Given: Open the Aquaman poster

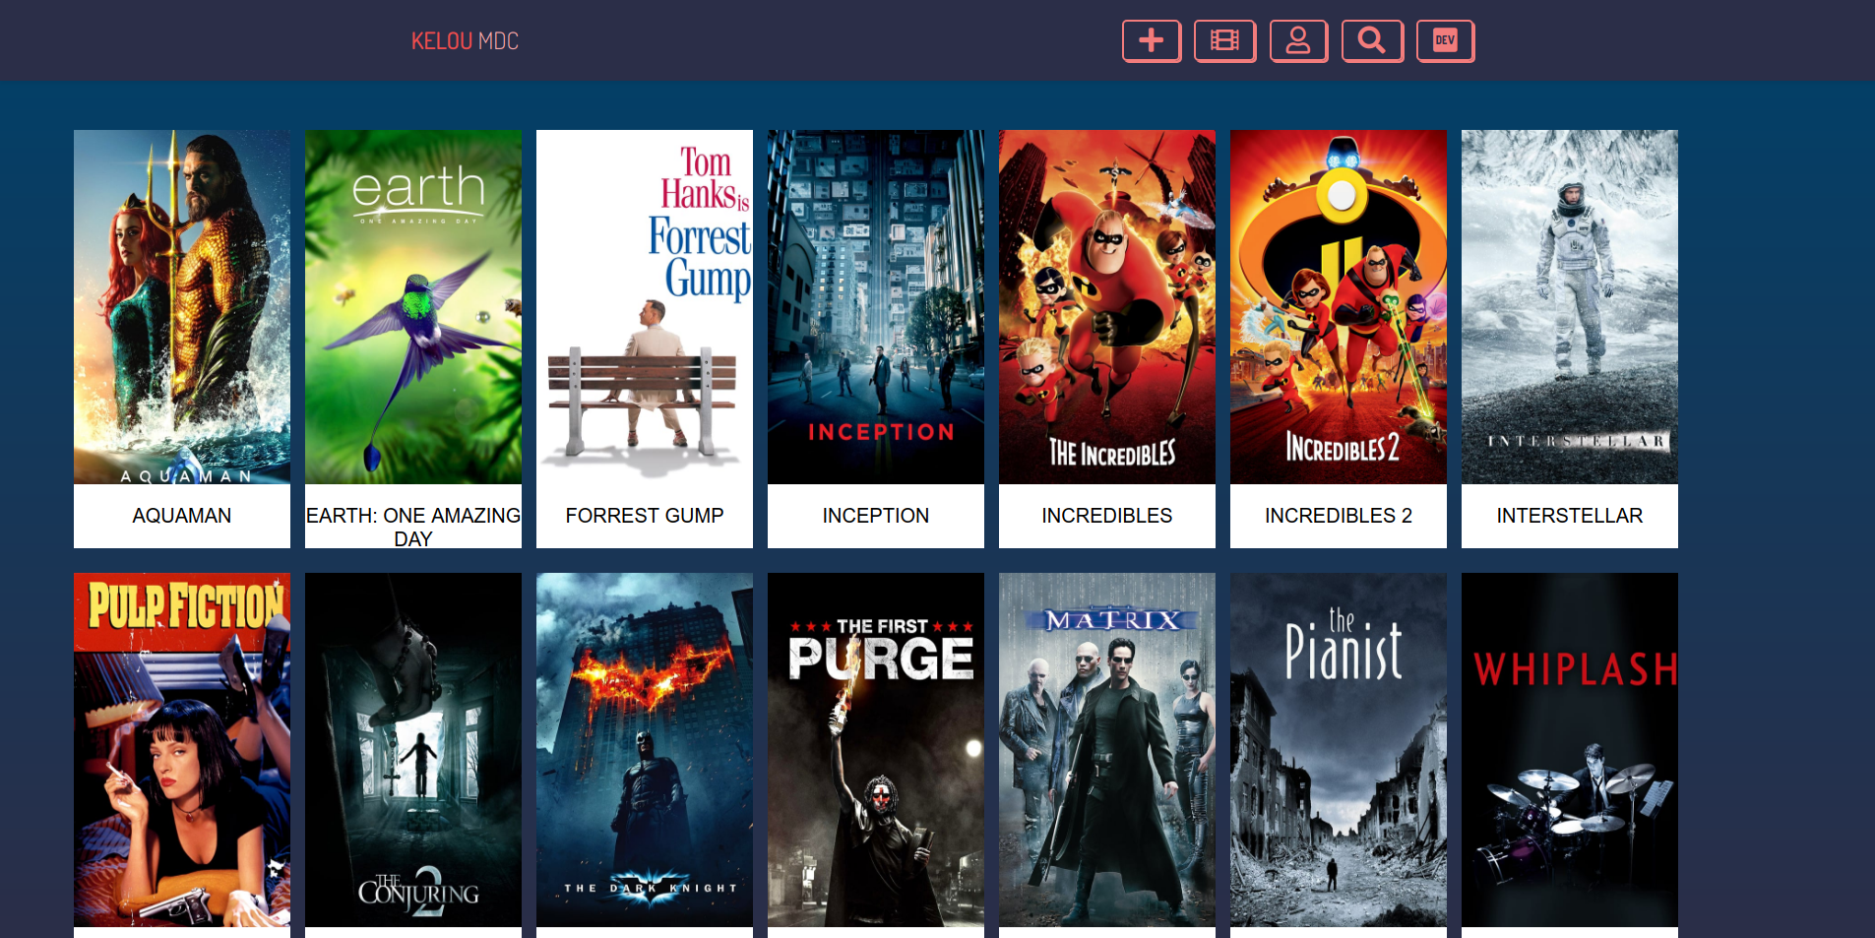Looking at the screenshot, I should (x=182, y=307).
